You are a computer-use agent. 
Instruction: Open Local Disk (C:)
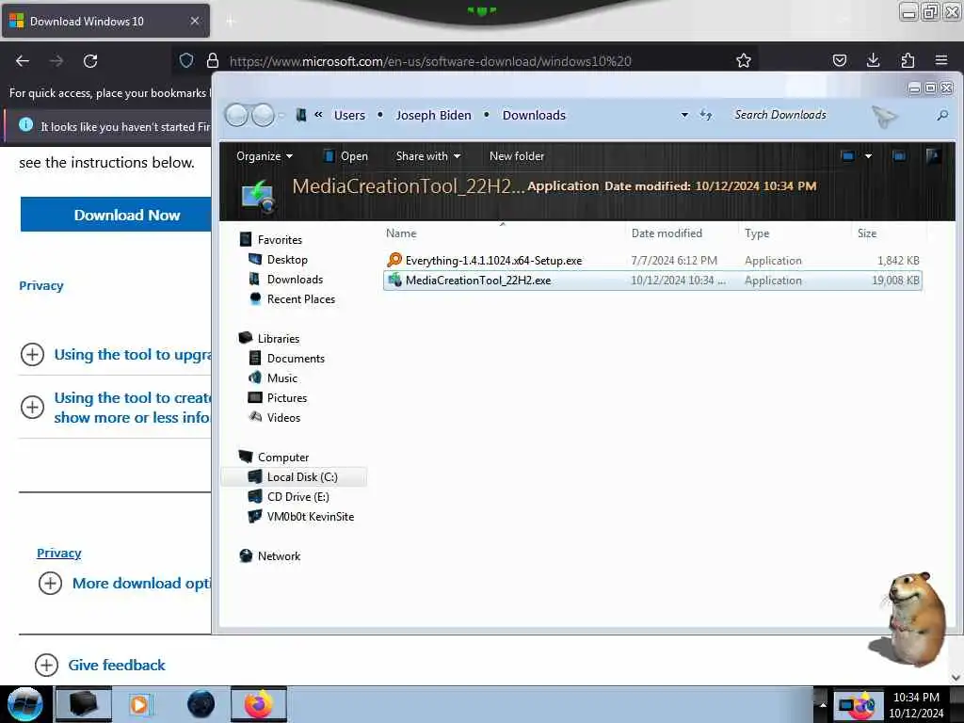302,477
